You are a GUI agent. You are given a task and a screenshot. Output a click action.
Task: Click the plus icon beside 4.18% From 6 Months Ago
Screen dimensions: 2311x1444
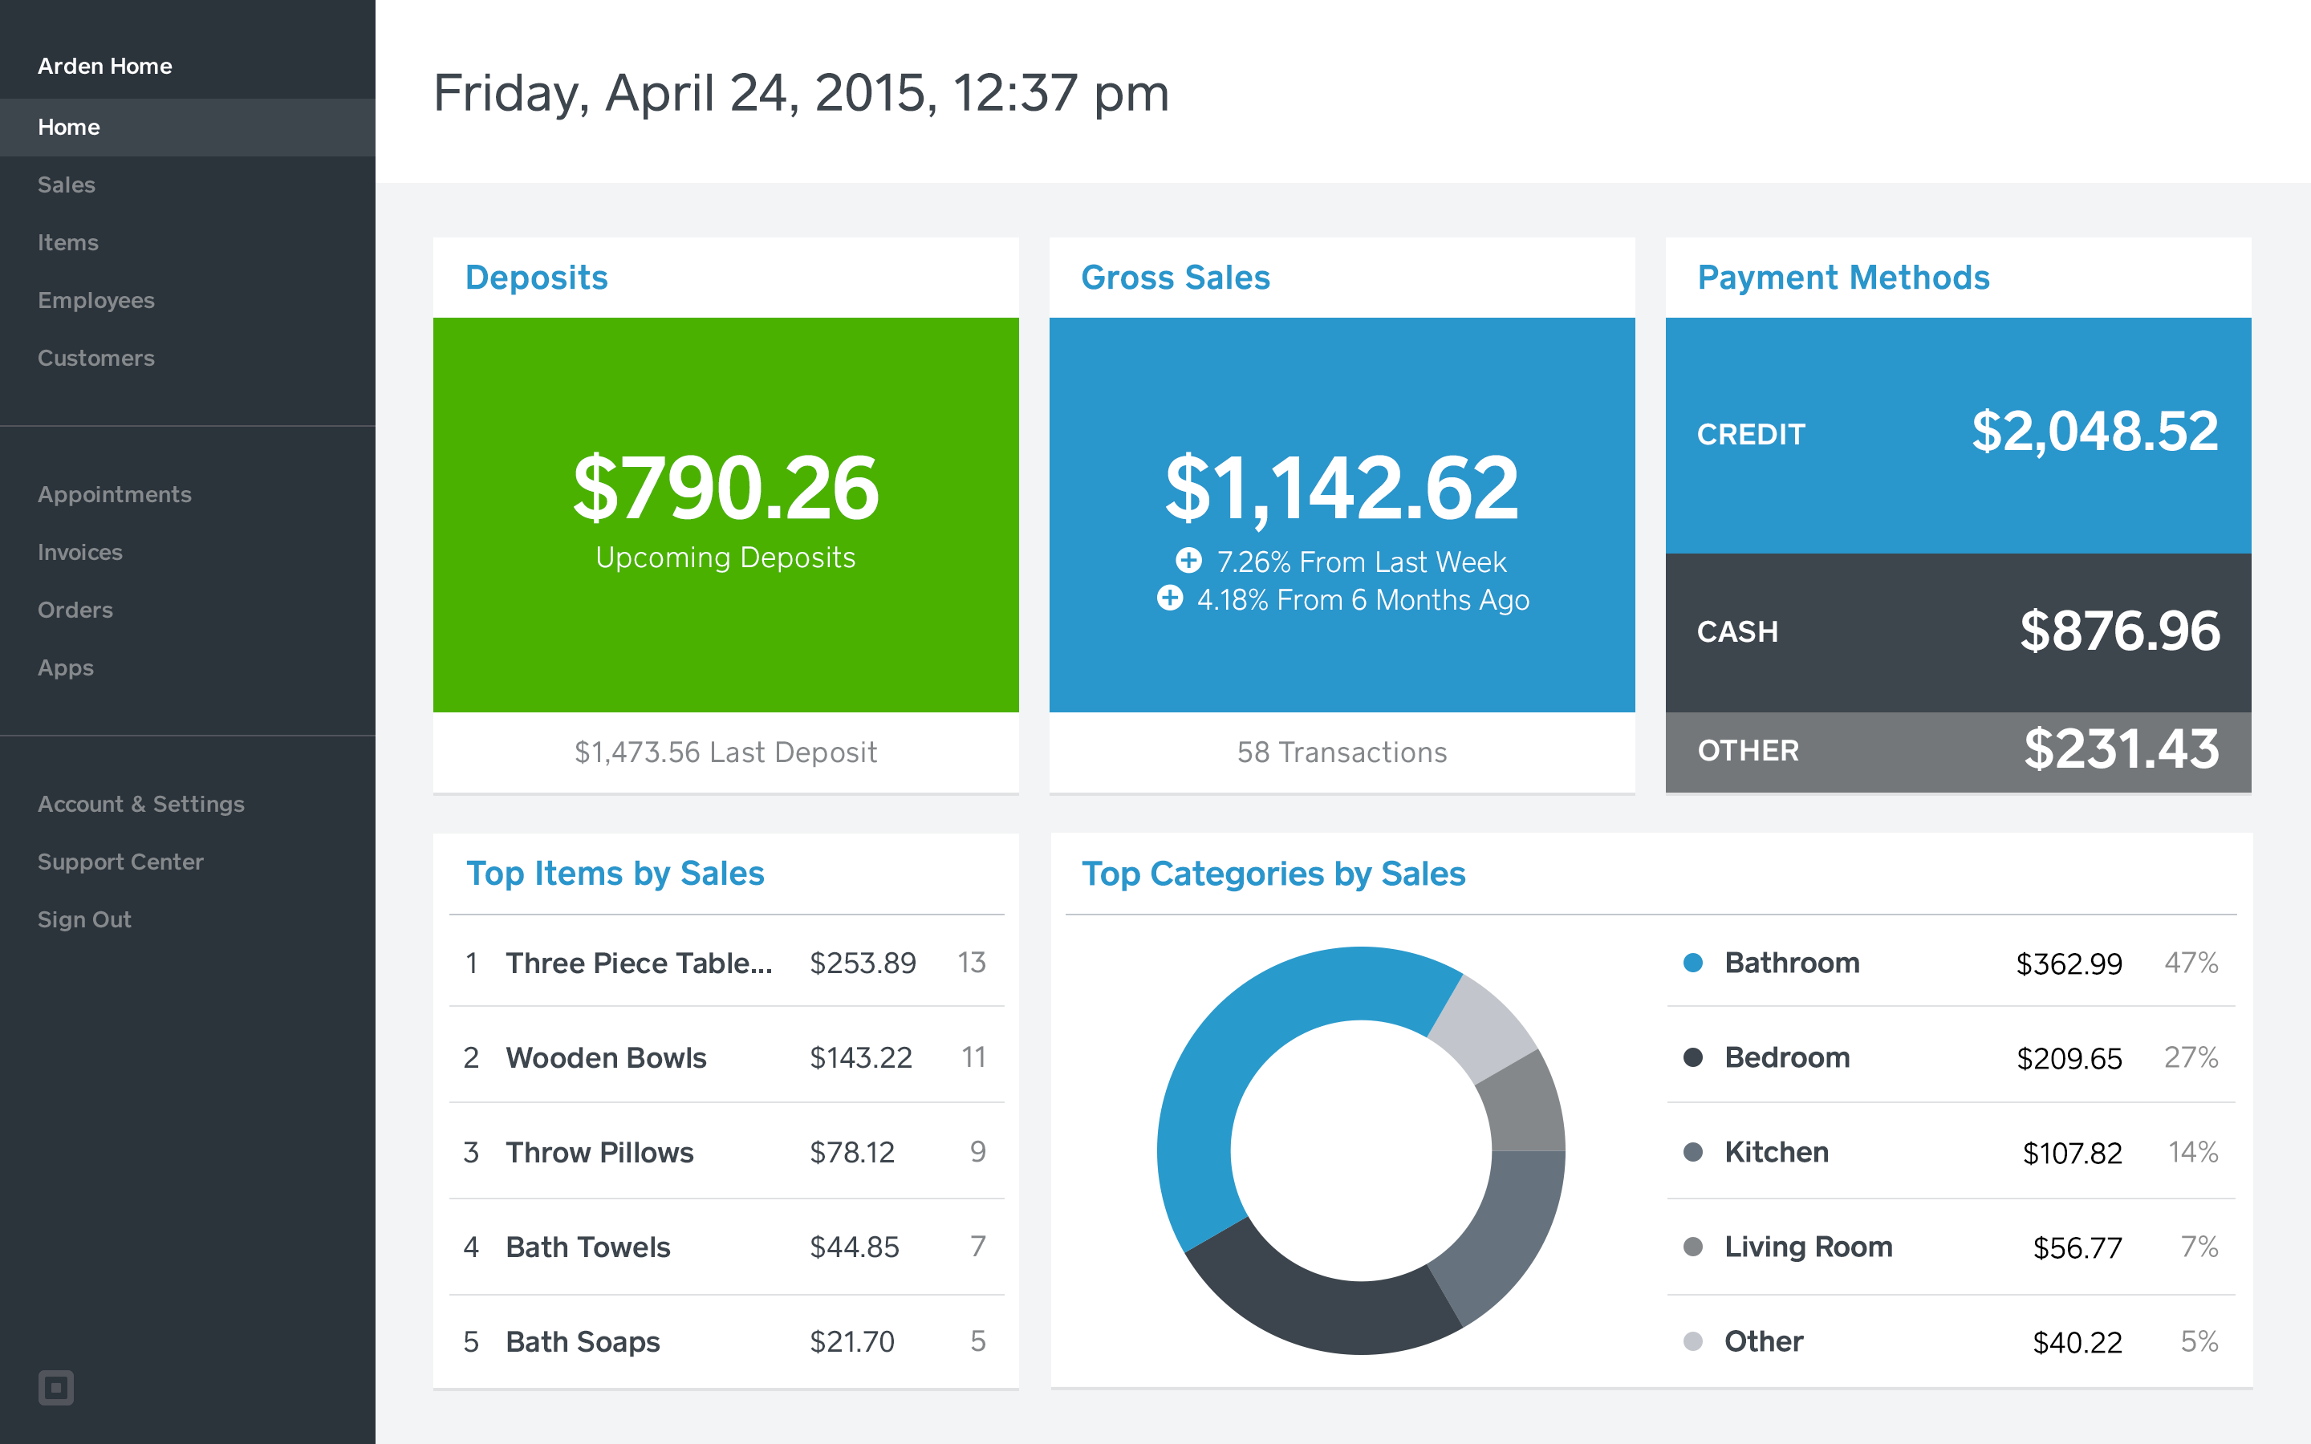(x=1169, y=598)
